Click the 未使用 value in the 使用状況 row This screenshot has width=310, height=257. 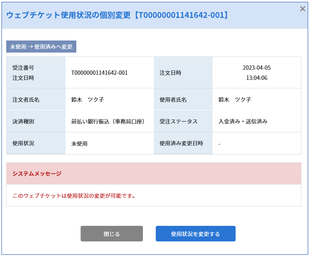click(x=79, y=144)
